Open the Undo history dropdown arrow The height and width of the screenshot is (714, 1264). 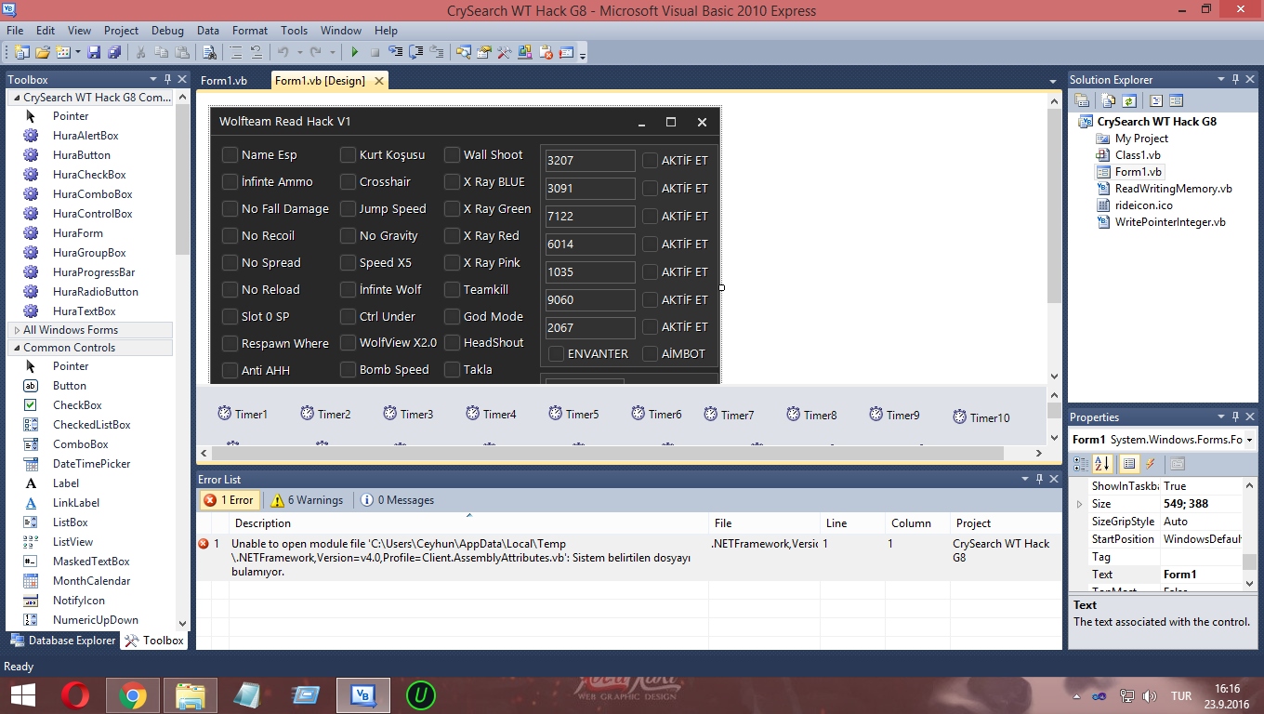(x=298, y=53)
